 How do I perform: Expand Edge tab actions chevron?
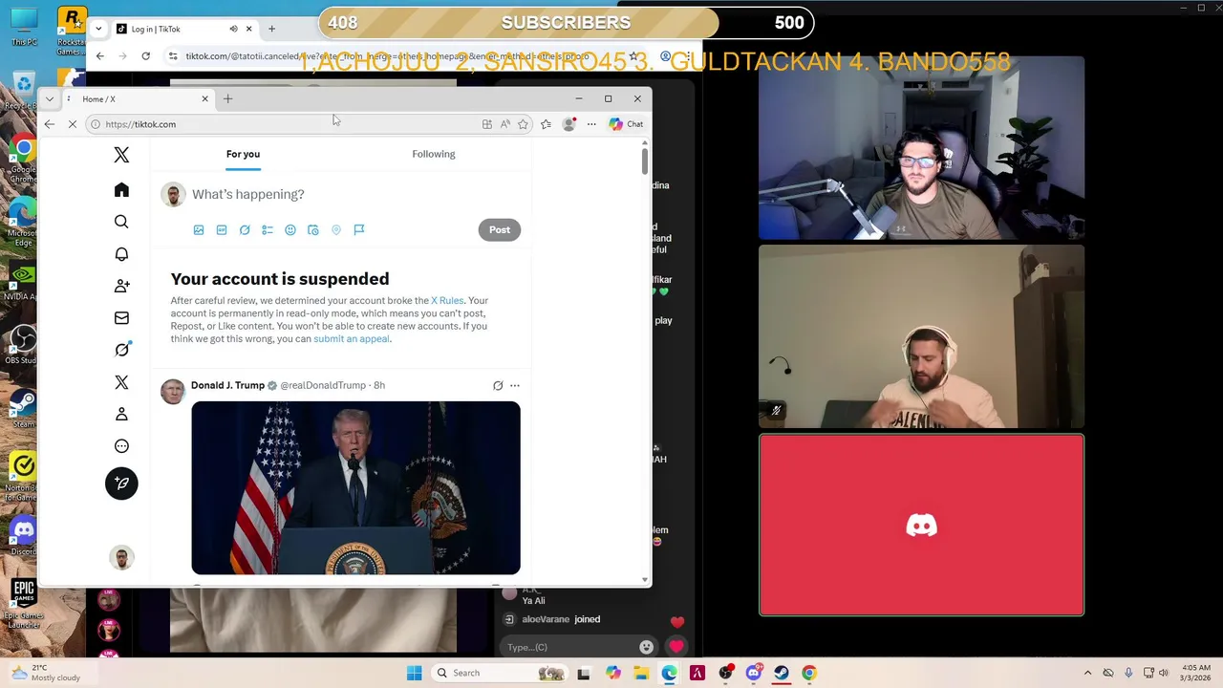(50, 98)
